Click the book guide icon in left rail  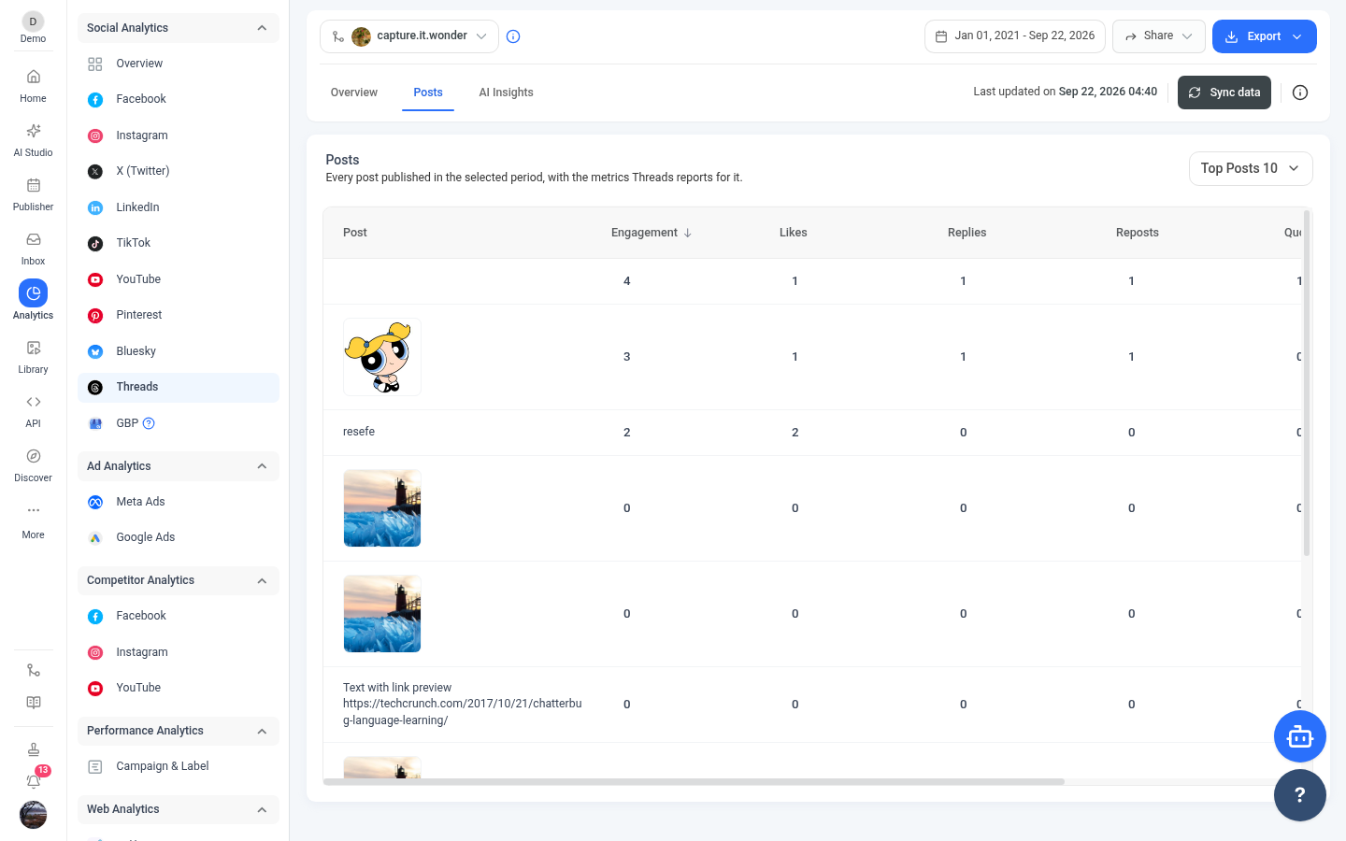33,703
